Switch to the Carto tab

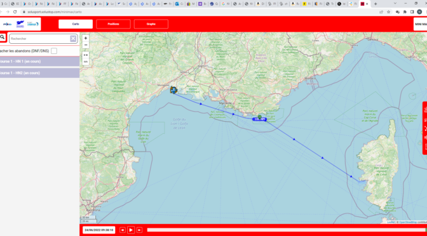[x=76, y=24]
